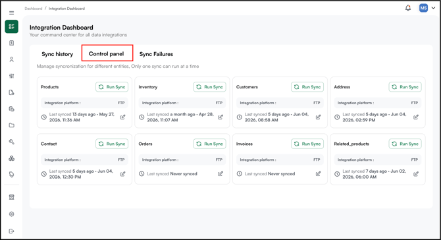Edit the Address sync schedule icon
Viewport: 441px width, 240px height.
point(416,117)
